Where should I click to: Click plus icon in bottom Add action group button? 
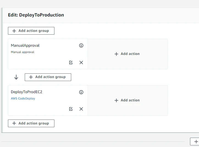14,123
